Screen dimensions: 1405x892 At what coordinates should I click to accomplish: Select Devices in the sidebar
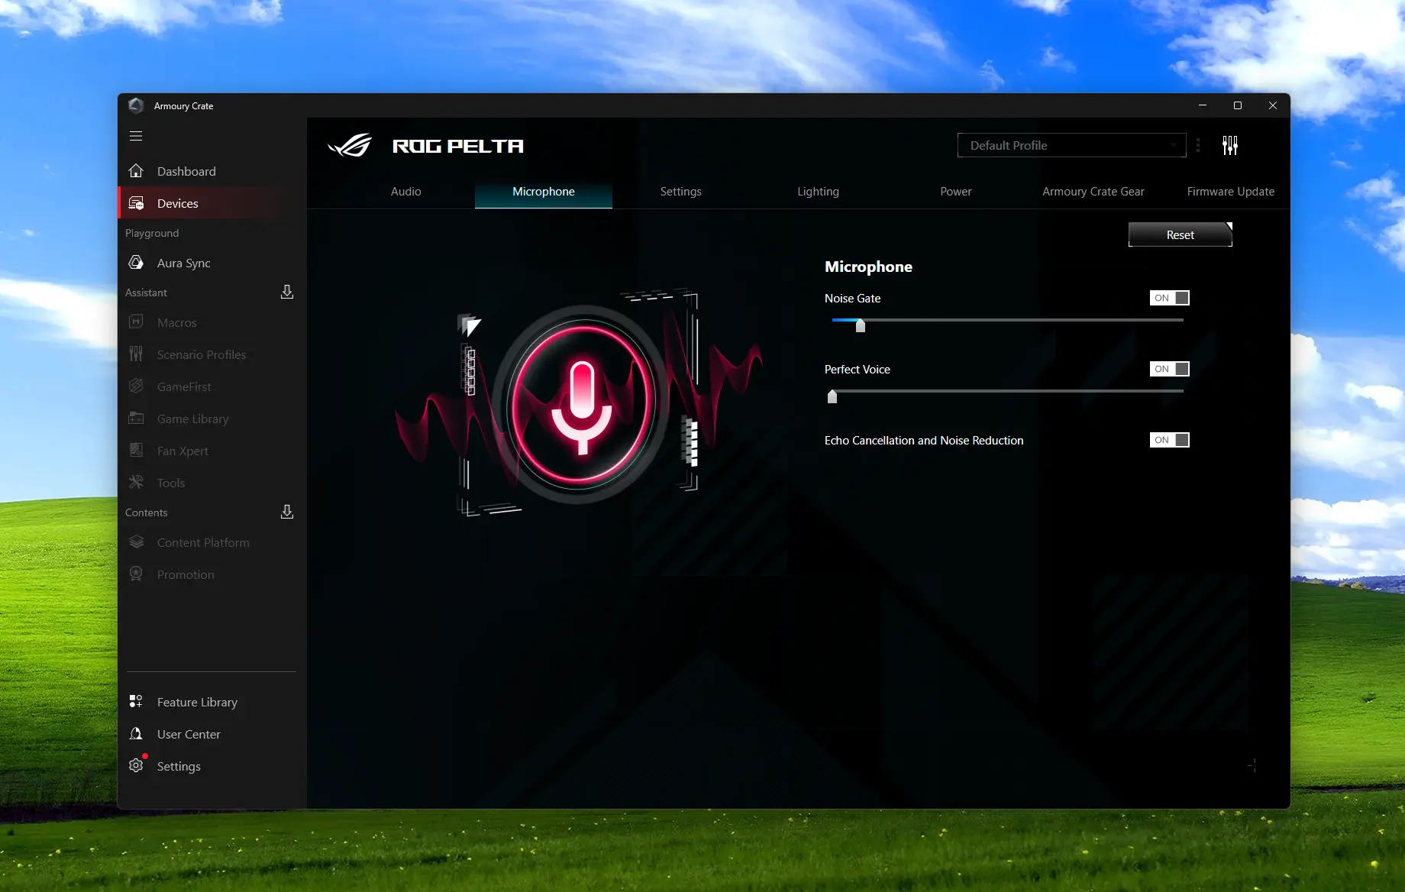click(177, 203)
